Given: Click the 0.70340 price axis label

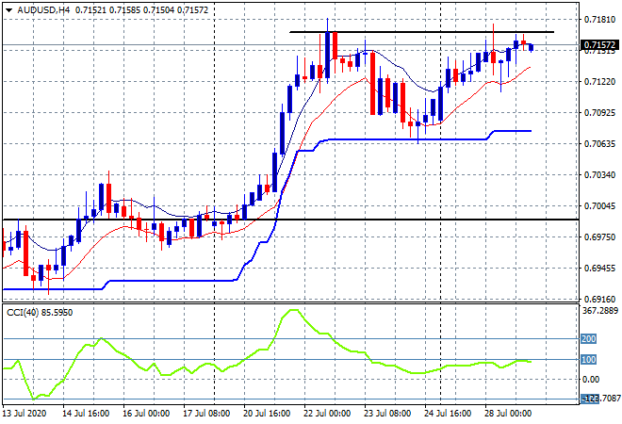Looking at the screenshot, I should point(599,175).
